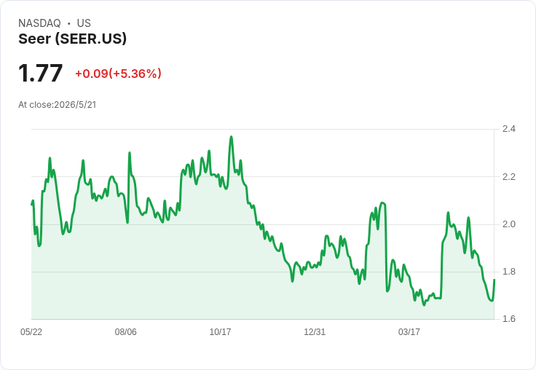This screenshot has height=370, width=536.
Task: Click the rightmost endpoint of the chart line
Action: point(494,280)
